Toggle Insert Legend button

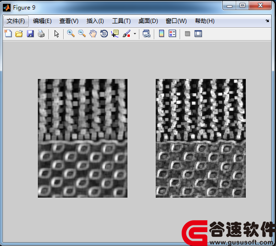[172, 34]
